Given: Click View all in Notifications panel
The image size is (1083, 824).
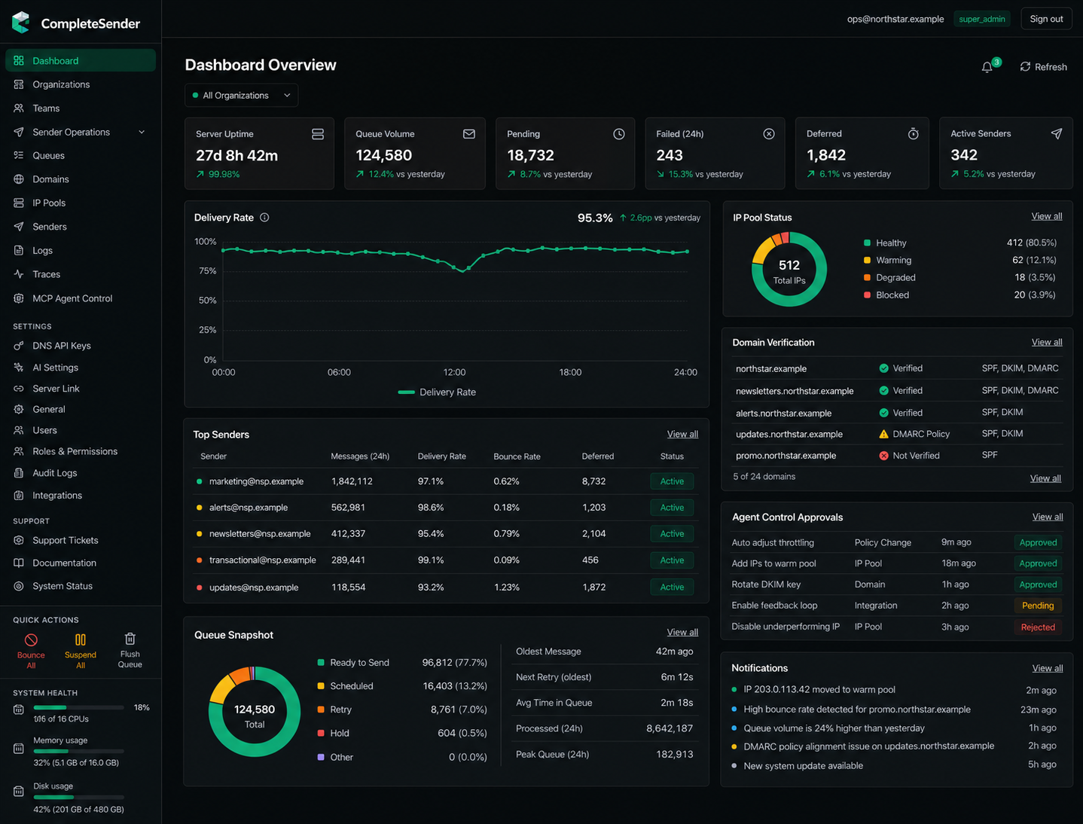Looking at the screenshot, I should coord(1048,668).
